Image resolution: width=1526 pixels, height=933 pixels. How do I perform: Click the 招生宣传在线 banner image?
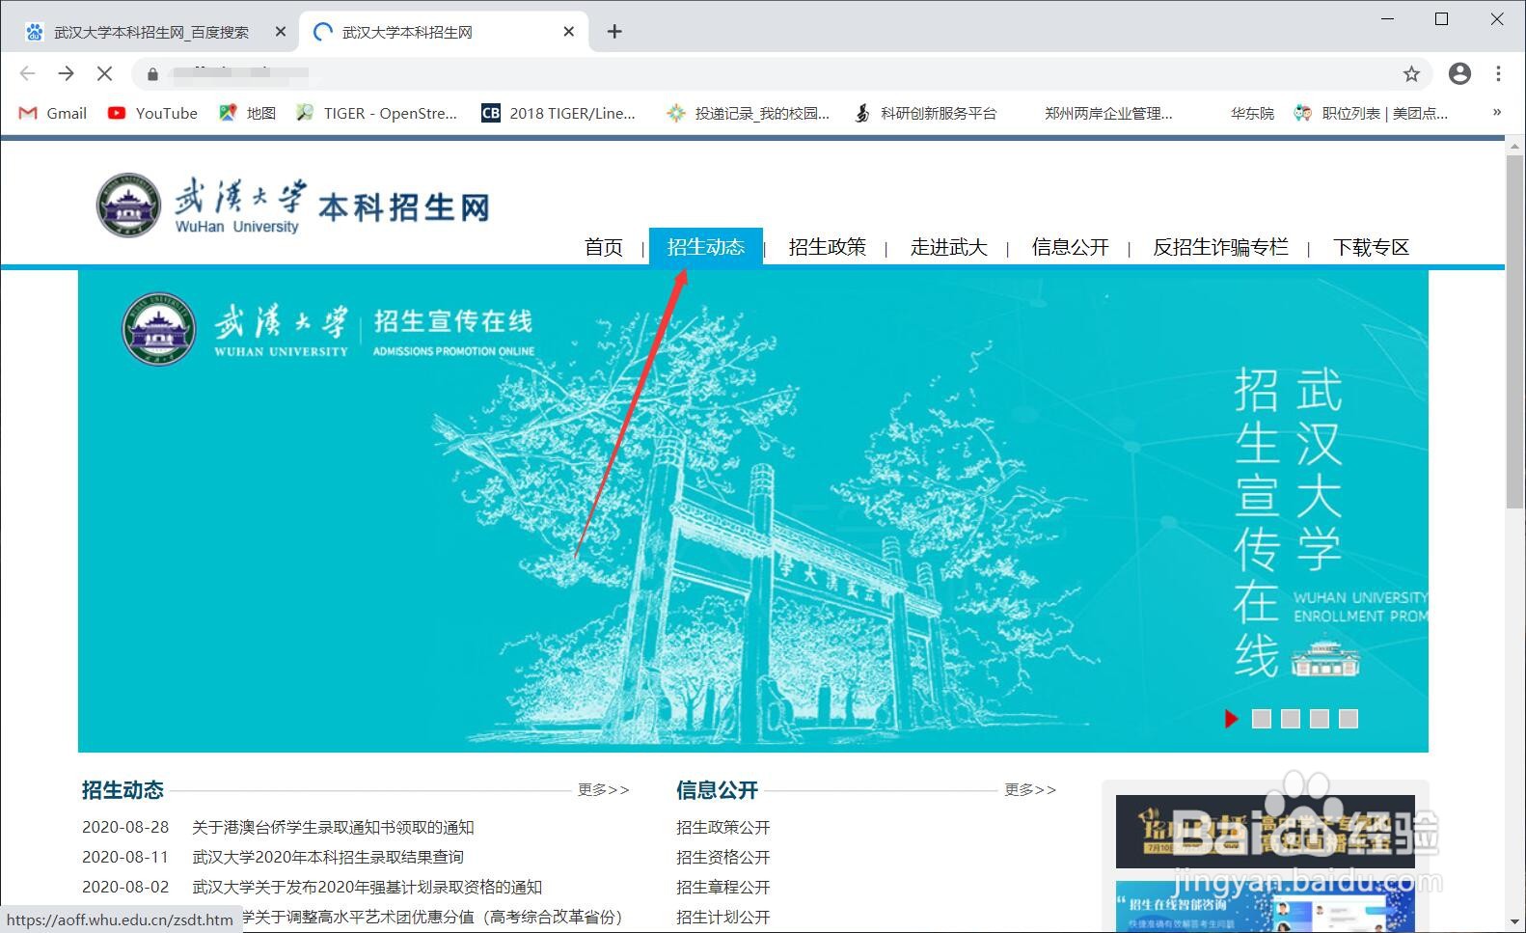pyautogui.click(x=752, y=510)
